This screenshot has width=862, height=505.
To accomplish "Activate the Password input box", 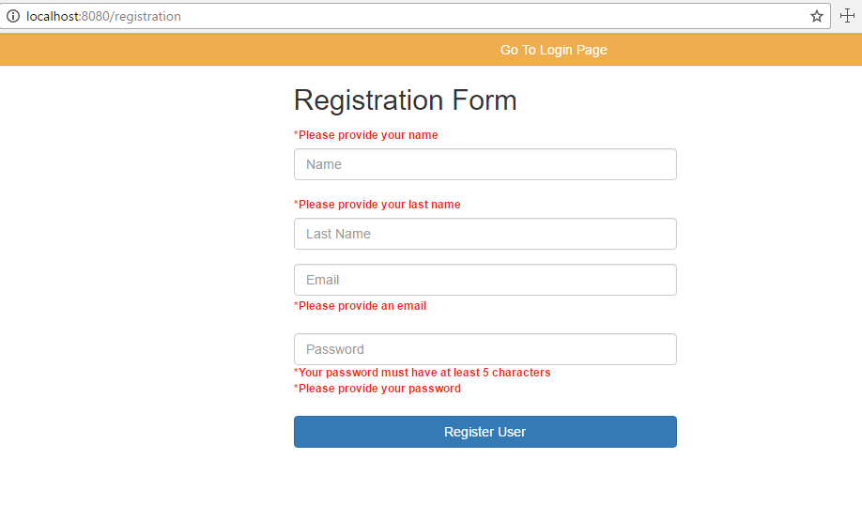I will click(485, 349).
